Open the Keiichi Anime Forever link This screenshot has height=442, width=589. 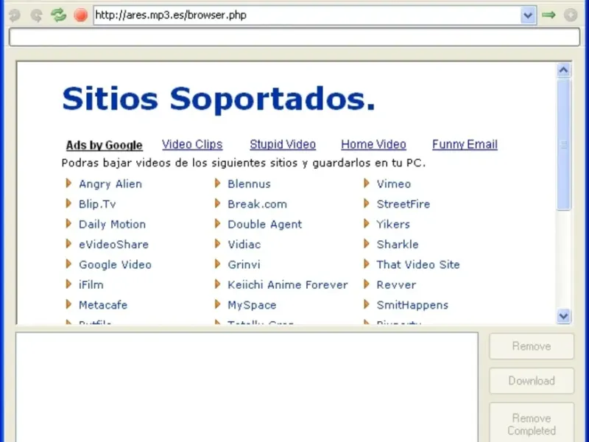pyautogui.click(x=288, y=285)
